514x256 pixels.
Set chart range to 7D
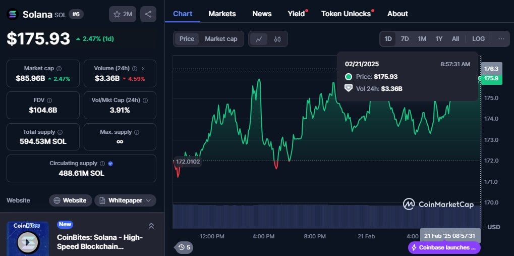[405, 39]
